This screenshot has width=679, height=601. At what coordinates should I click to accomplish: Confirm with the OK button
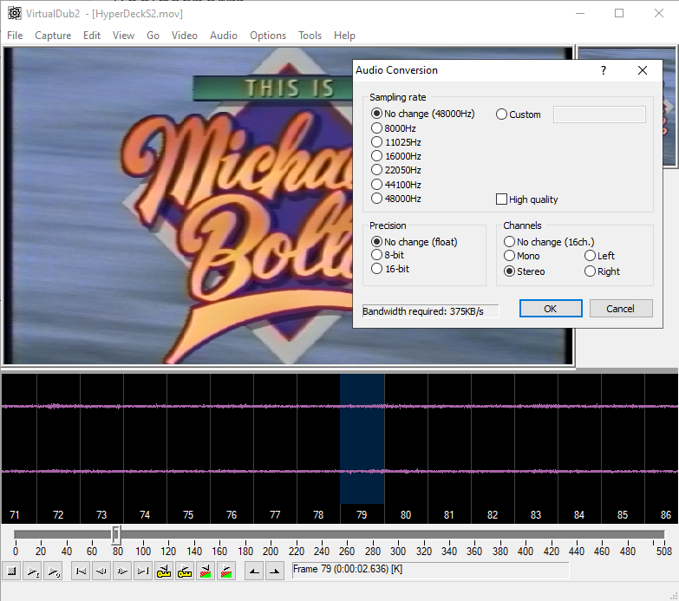(x=551, y=309)
